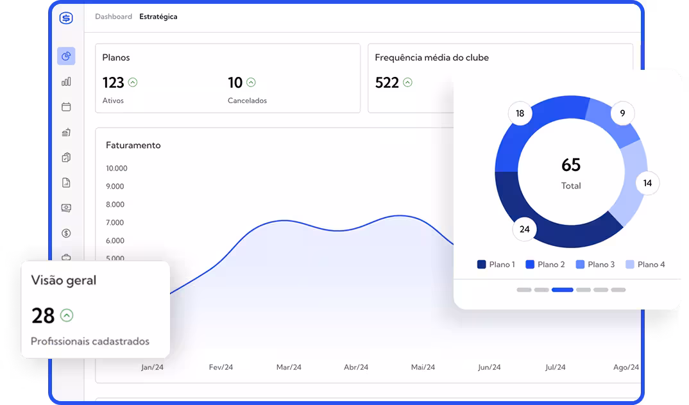Open the document report sidebar icon
The height and width of the screenshot is (405, 689).
pyautogui.click(x=66, y=183)
